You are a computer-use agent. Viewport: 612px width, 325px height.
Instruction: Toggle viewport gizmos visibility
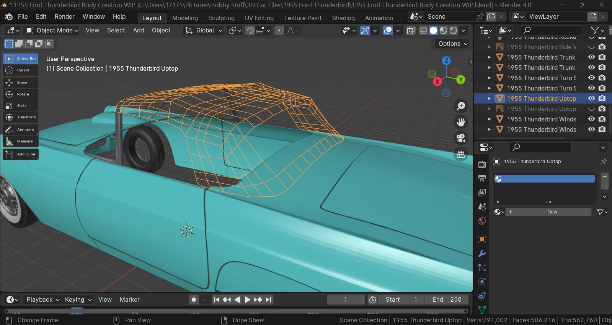[365, 31]
